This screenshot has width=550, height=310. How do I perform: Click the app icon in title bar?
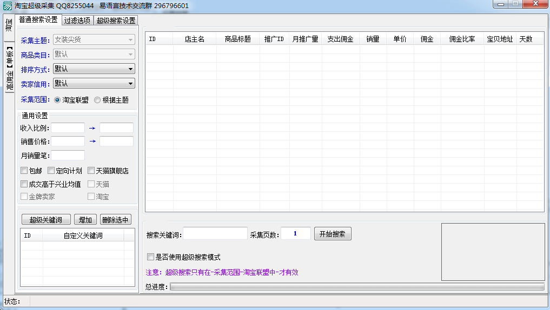[7, 5]
